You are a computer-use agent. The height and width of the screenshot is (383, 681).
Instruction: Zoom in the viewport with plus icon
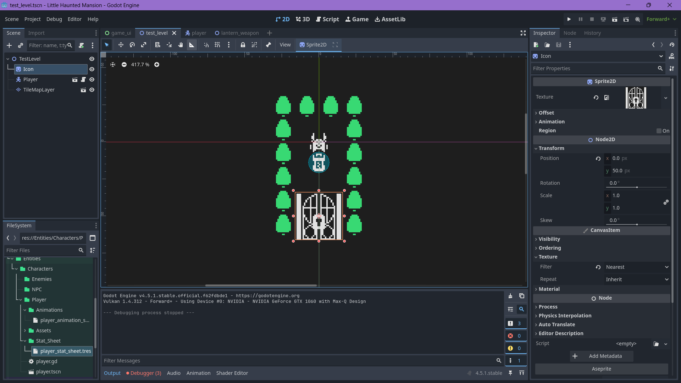point(157,65)
